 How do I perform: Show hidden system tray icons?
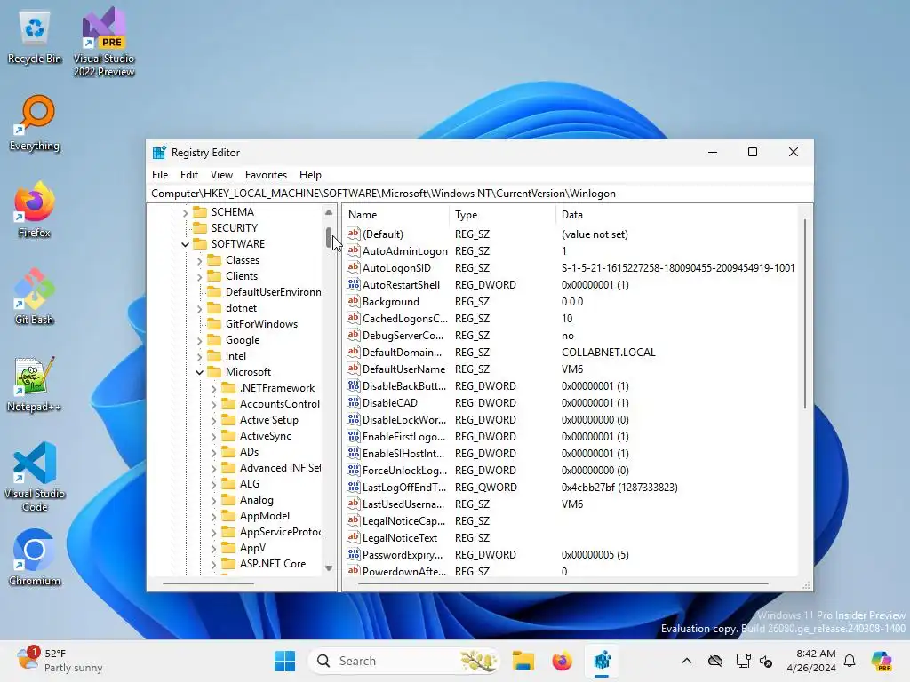(x=687, y=661)
